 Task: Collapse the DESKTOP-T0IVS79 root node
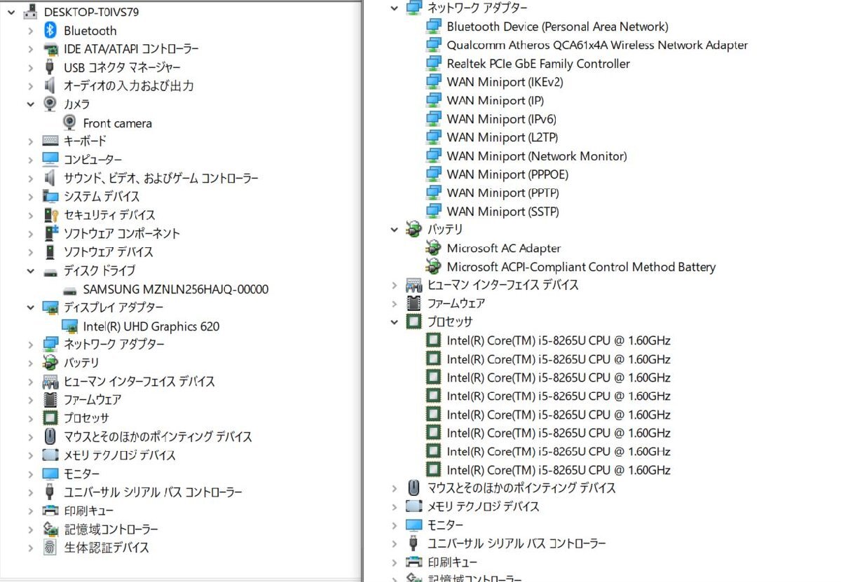(11, 12)
